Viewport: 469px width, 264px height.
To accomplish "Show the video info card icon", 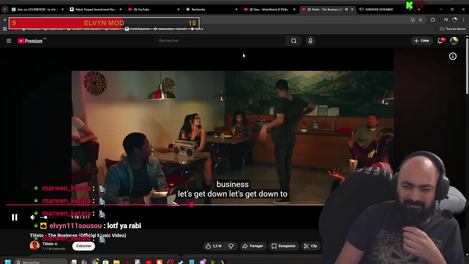I will (x=453, y=56).
